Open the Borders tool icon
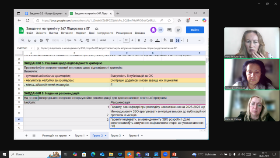280x158 pixels. pos(171,40)
